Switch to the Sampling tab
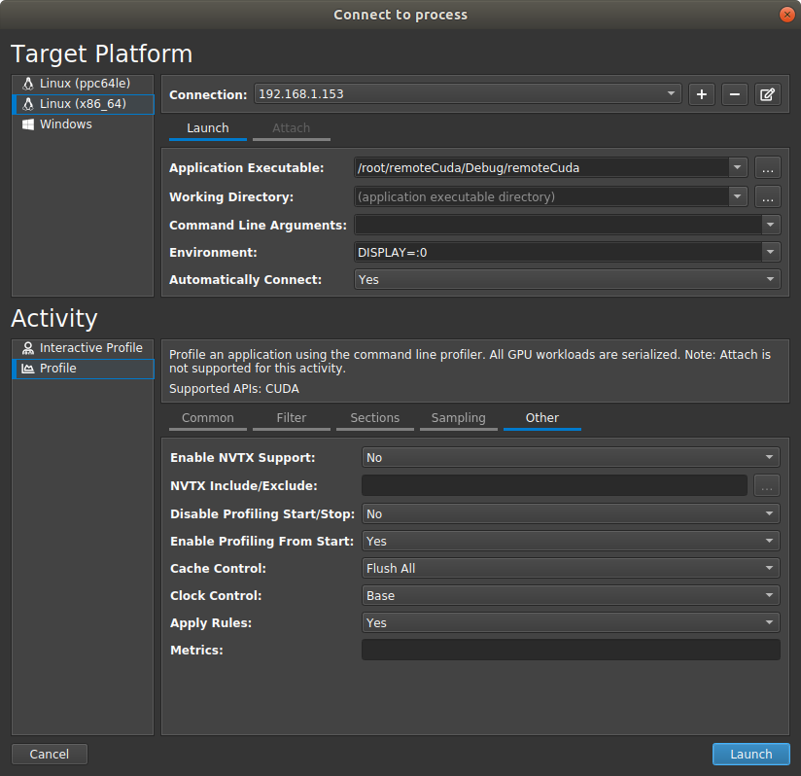 [458, 418]
